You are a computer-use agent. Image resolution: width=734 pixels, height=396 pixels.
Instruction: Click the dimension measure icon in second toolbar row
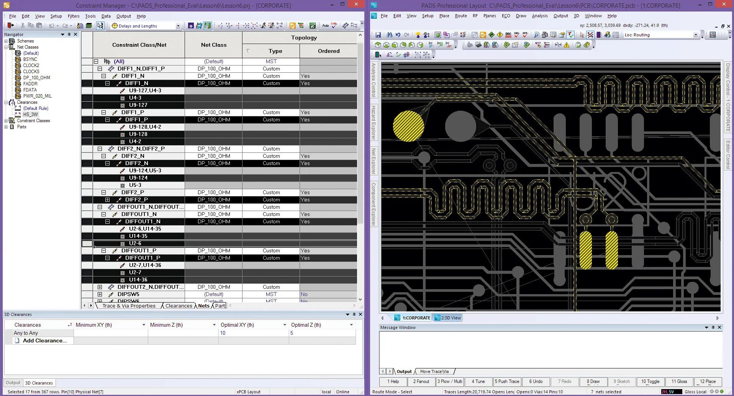pyautogui.click(x=558, y=45)
